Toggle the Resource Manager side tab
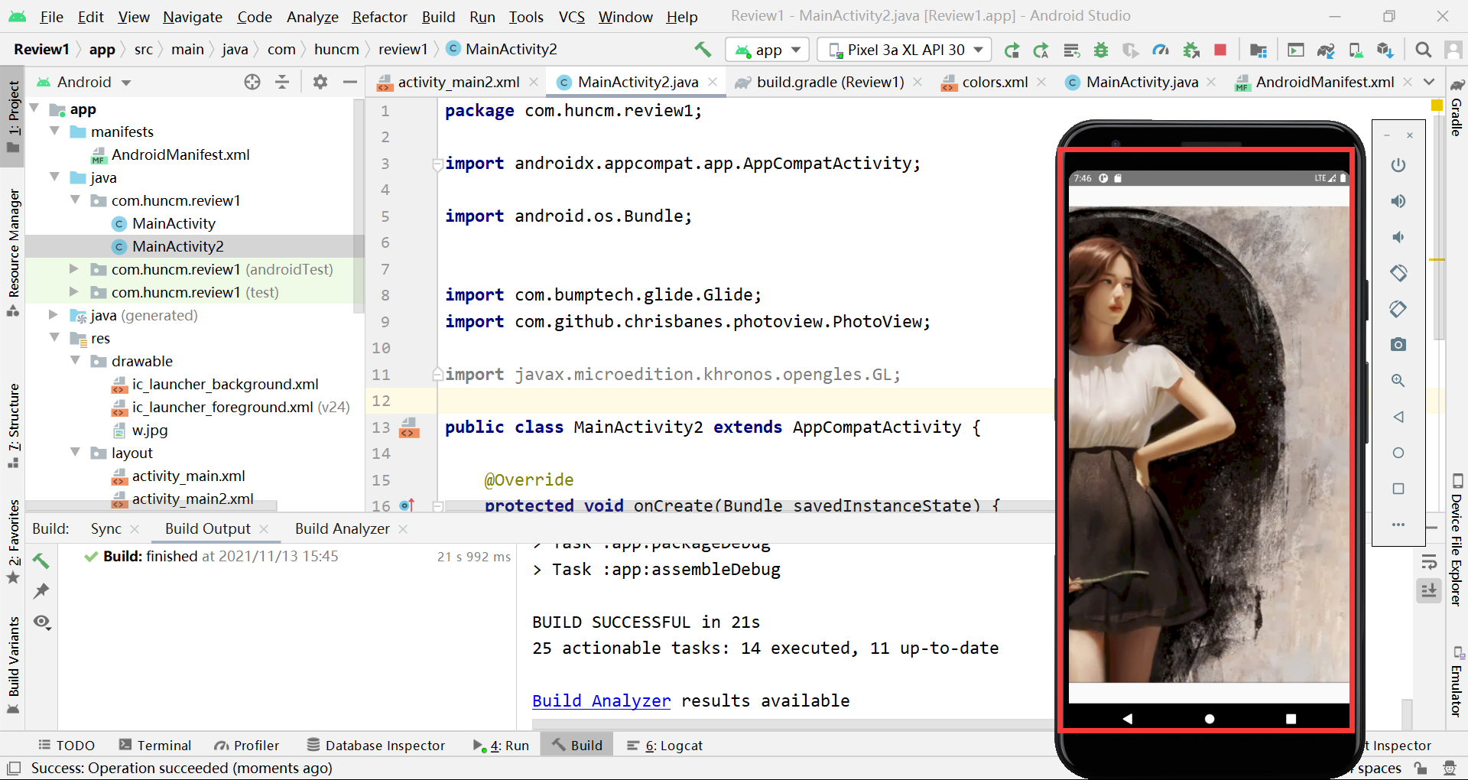The width and height of the screenshot is (1468, 780). click(13, 252)
